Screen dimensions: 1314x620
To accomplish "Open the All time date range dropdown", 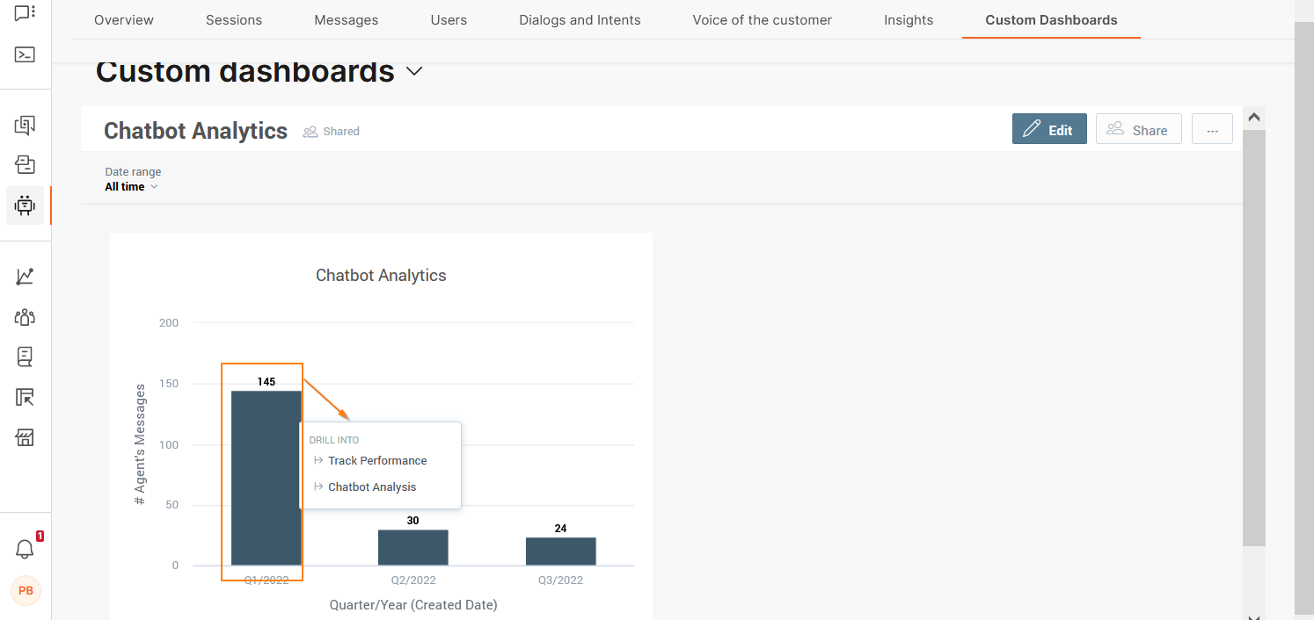I will [131, 186].
